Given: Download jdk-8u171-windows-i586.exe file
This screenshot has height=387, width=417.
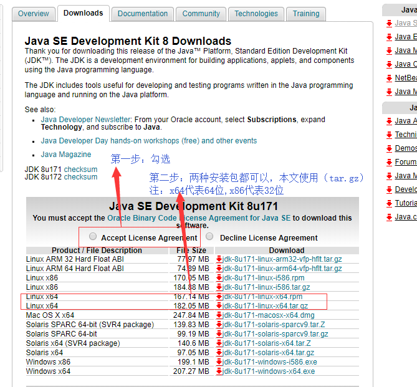Looking at the screenshot, I should tap(270, 362).
